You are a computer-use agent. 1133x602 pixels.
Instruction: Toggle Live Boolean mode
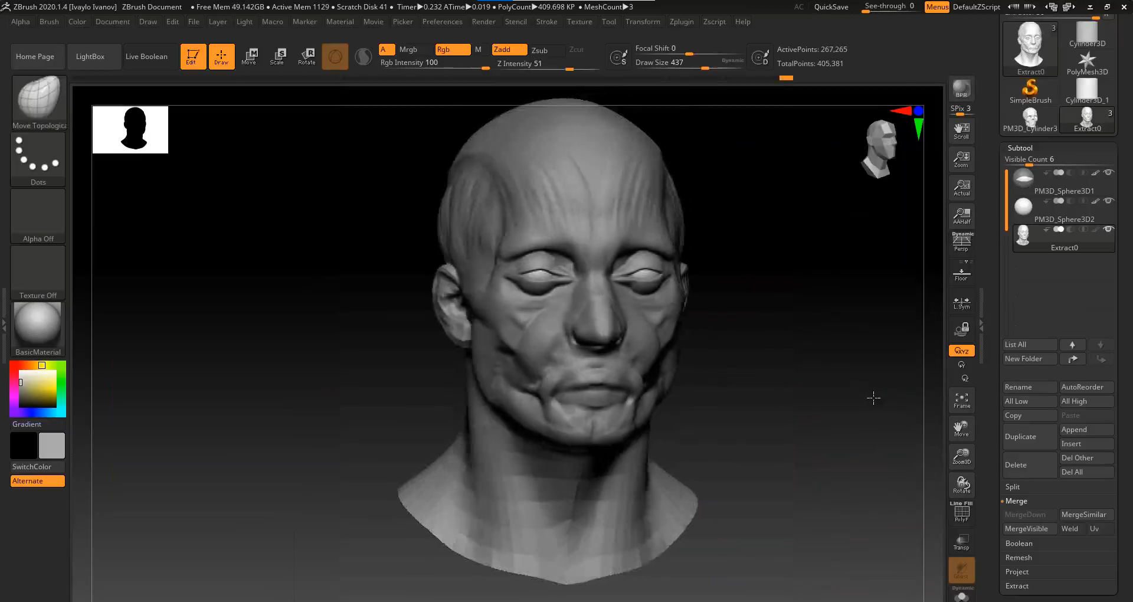[x=146, y=57]
